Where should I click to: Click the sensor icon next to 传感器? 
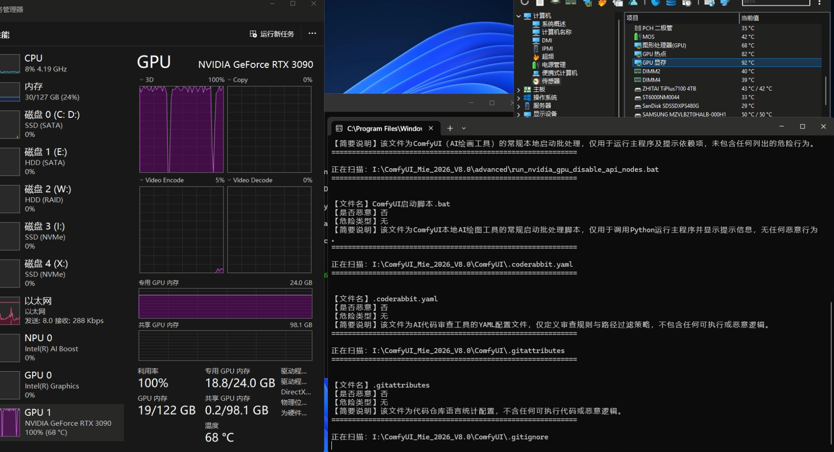pyautogui.click(x=536, y=81)
